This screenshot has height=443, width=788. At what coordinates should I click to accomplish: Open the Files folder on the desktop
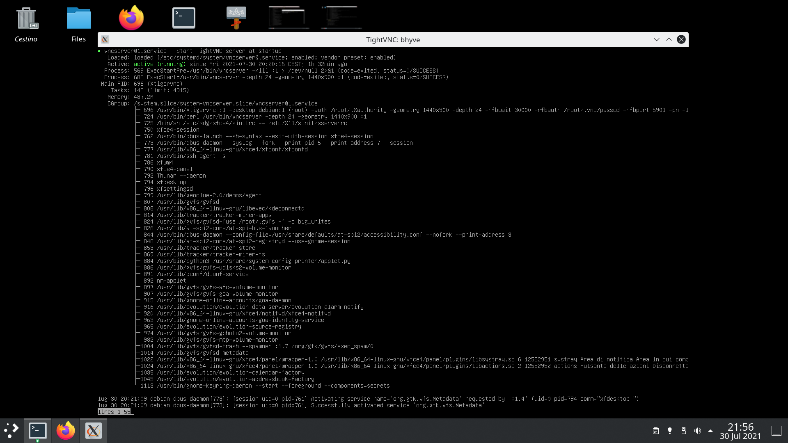pyautogui.click(x=78, y=25)
